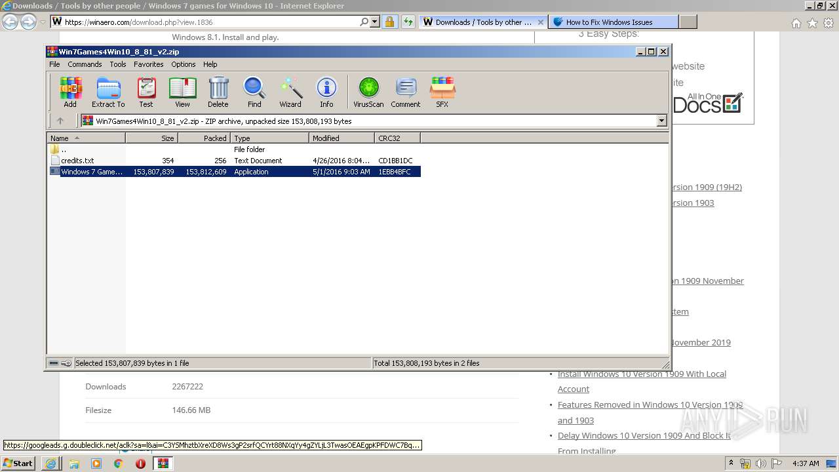Screen dimensions: 839x472
Task: Click the parent folder '..' icon row
Action: click(56, 149)
